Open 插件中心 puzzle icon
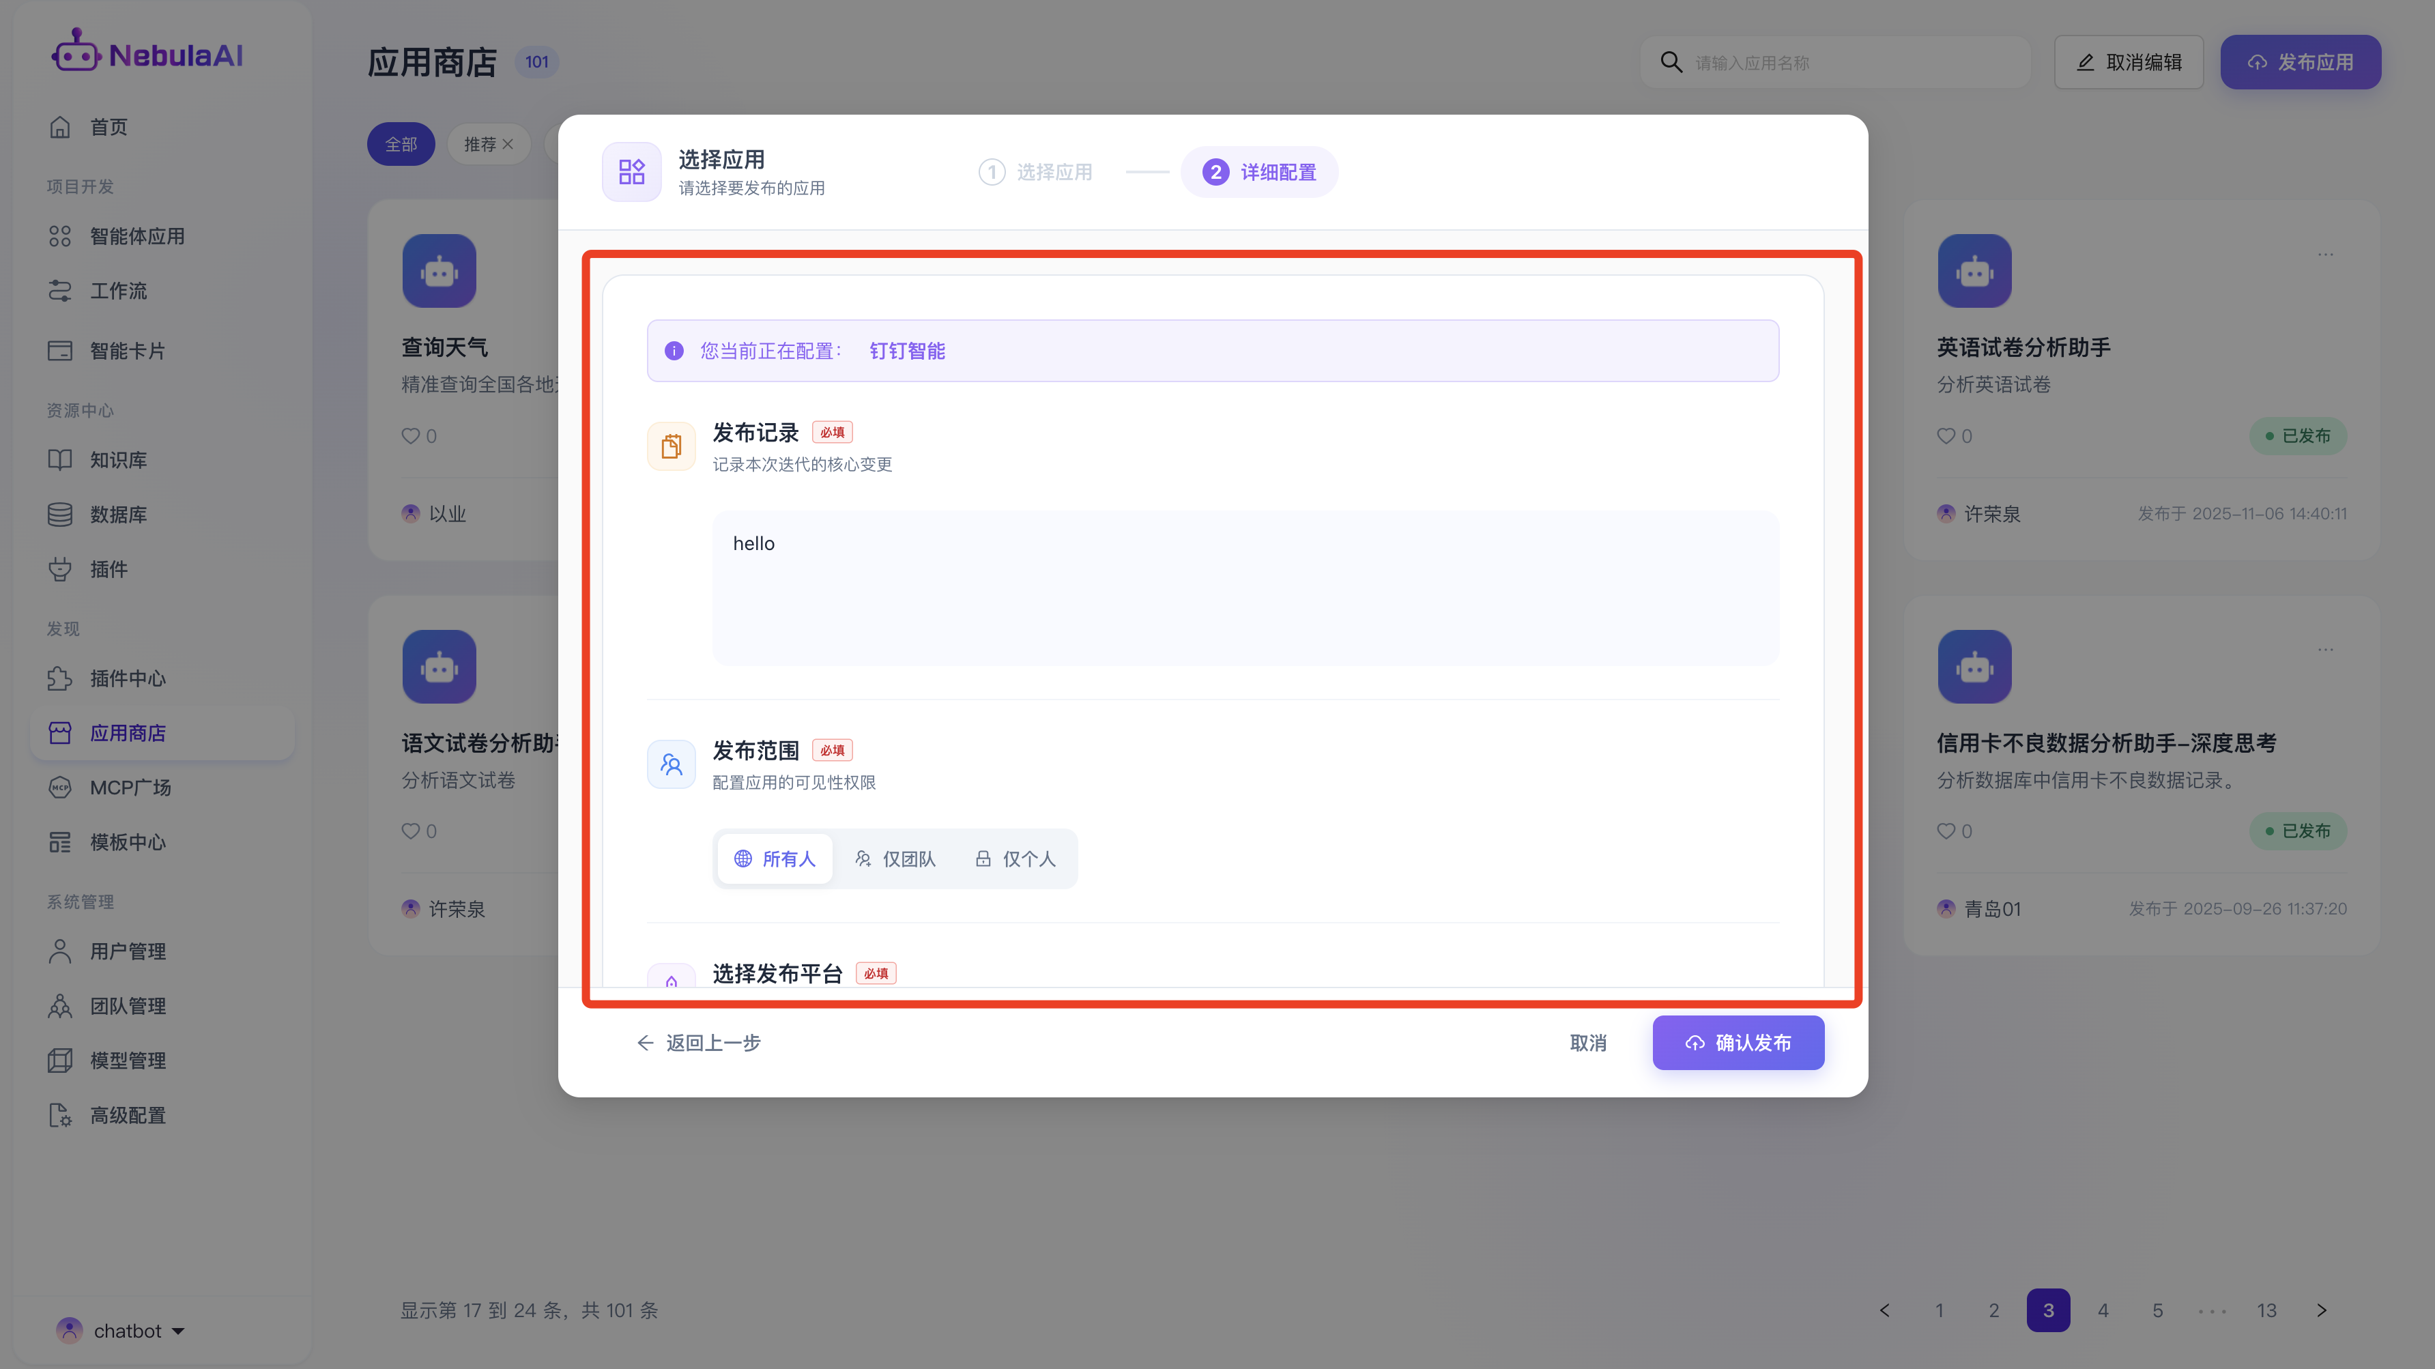 click(x=59, y=678)
